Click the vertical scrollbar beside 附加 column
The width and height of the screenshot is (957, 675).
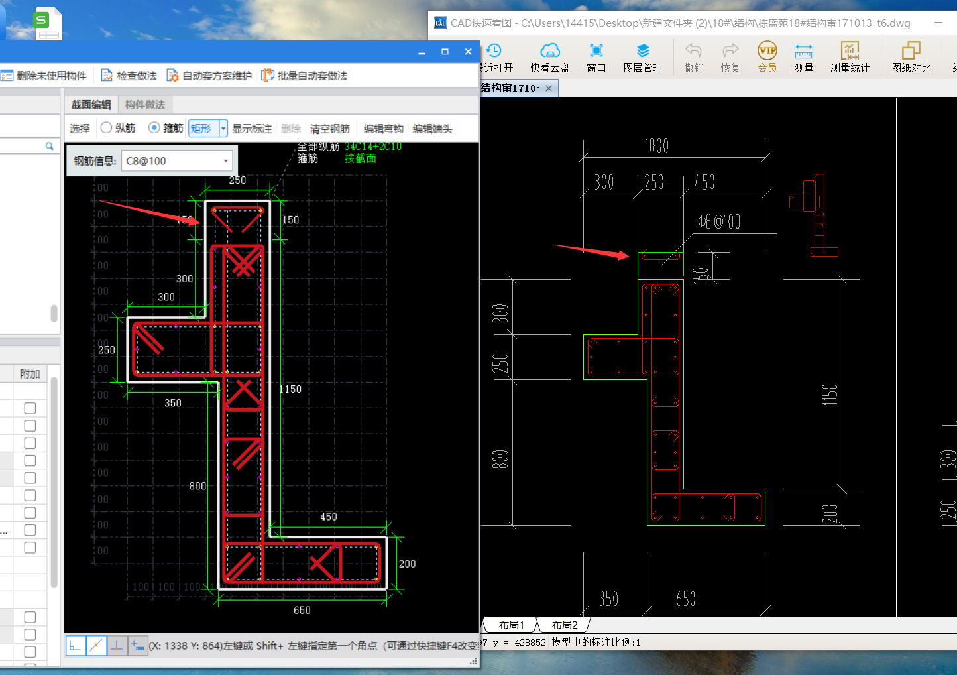tap(54, 483)
